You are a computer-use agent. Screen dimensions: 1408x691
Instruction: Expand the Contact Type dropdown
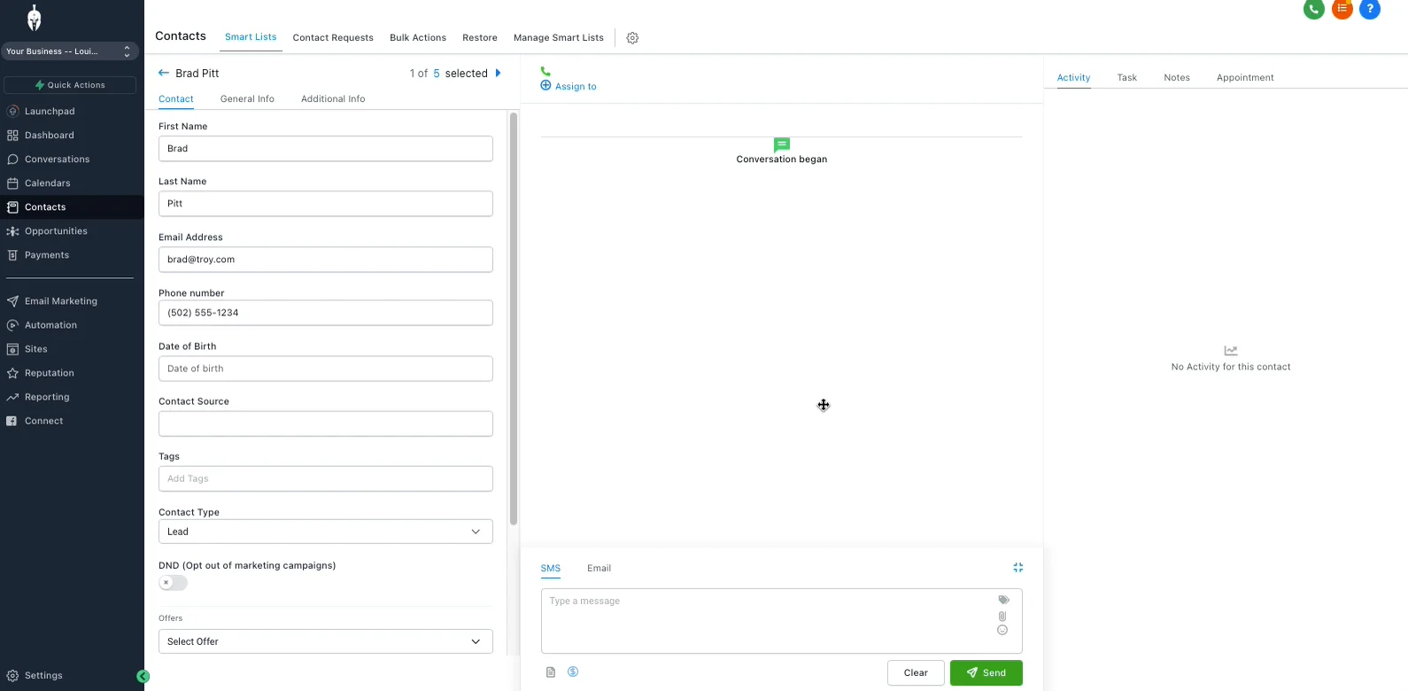point(326,532)
